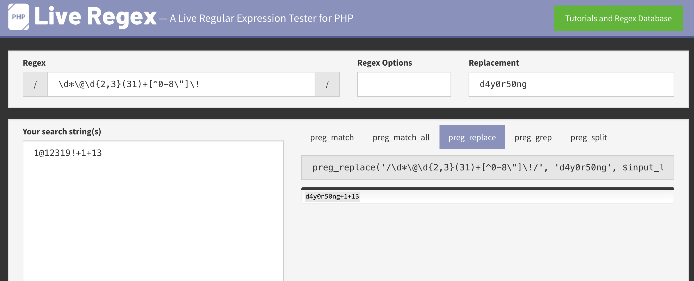The width and height of the screenshot is (694, 281).
Task: Open the preg_grep tab
Action: click(x=533, y=137)
